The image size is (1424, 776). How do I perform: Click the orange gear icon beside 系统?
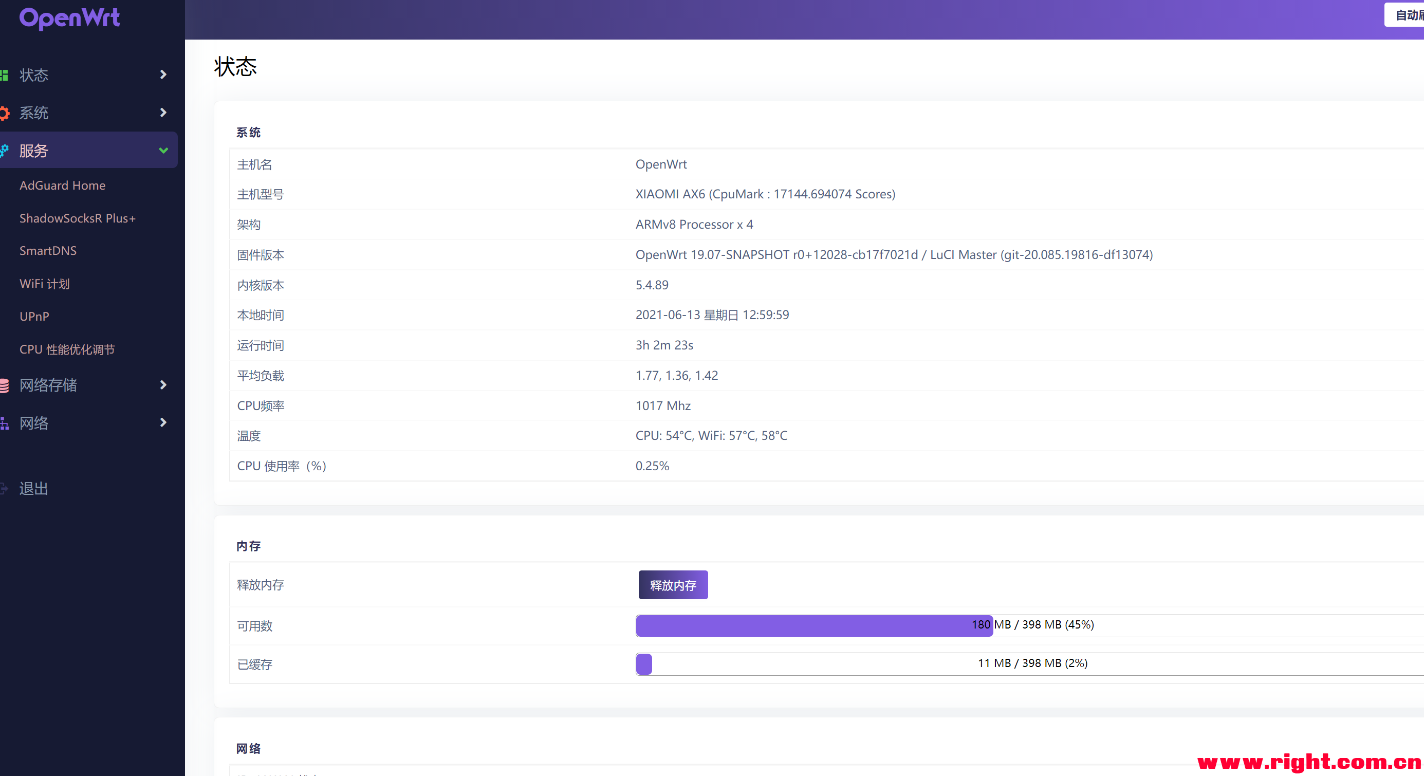[x=5, y=113]
